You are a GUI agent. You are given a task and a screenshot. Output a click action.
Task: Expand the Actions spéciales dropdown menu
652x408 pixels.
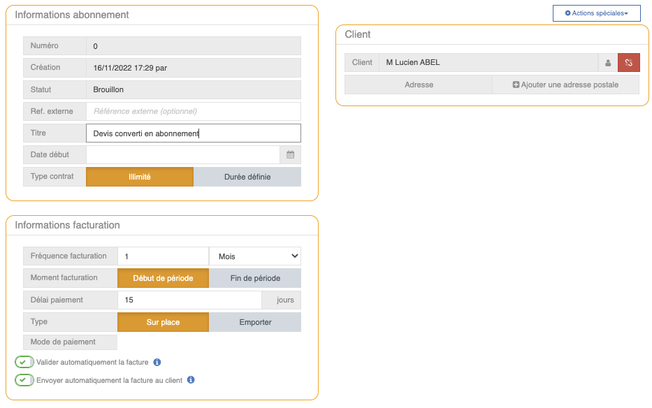pos(596,13)
